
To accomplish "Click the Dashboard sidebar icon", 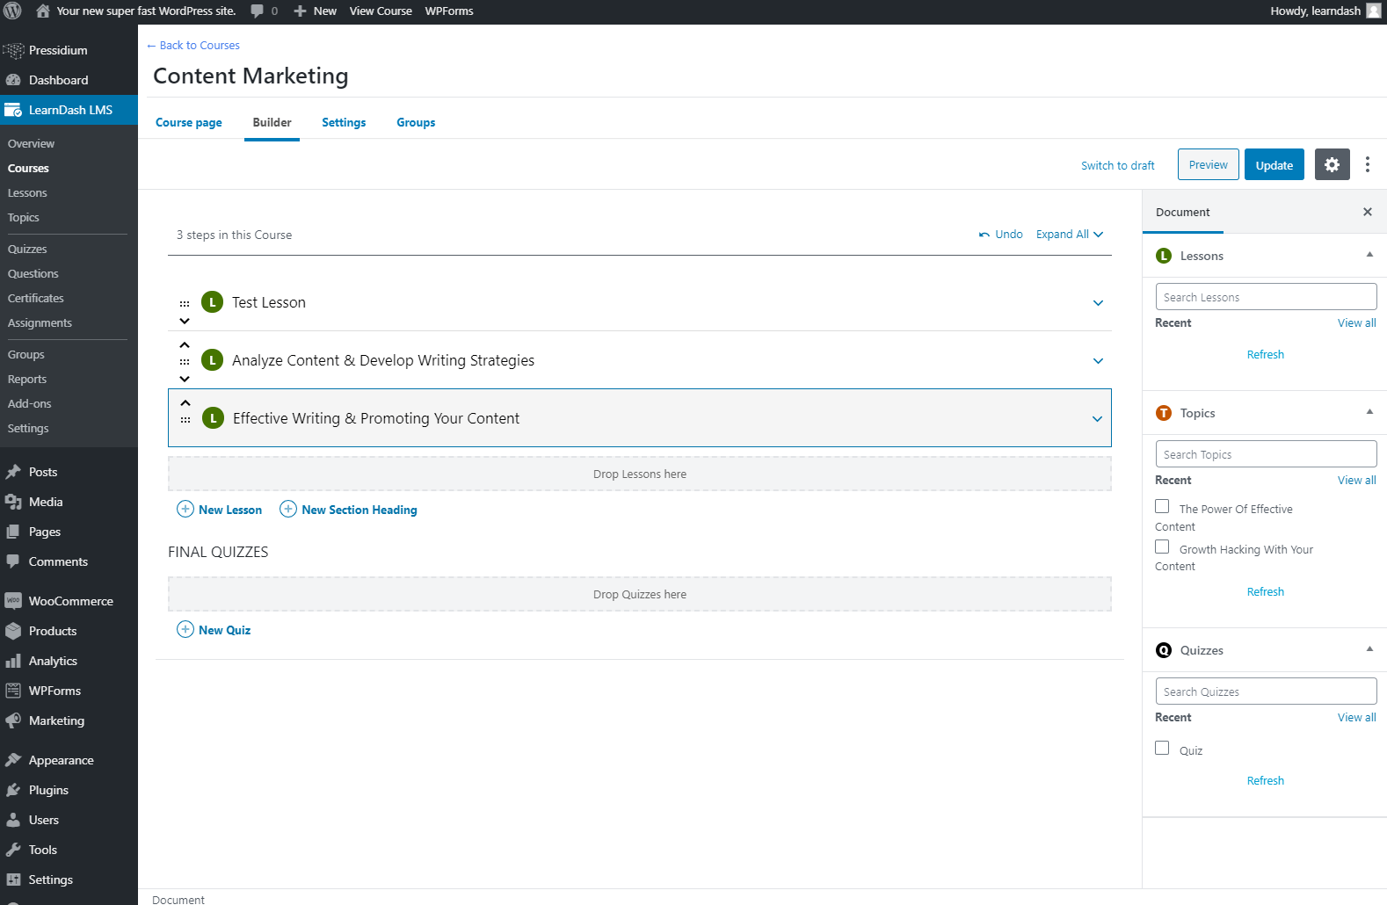I will 13,80.
